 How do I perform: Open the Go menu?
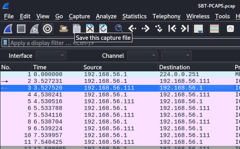pyautogui.click(x=59, y=16)
